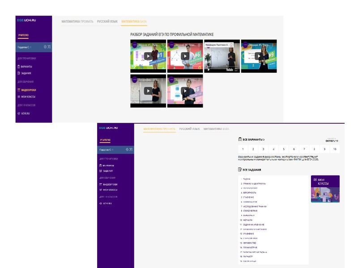Select variant number 5
Image resolution: width=358 pixels, height=268 pixels.
tap(284, 149)
